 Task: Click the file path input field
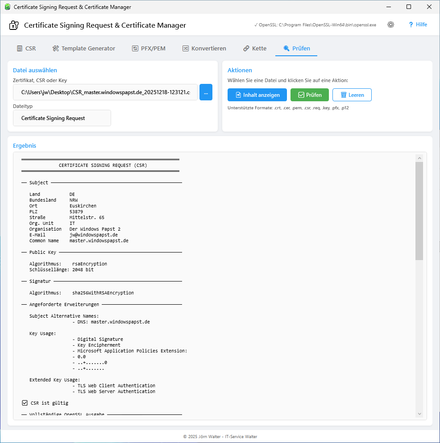coord(105,92)
